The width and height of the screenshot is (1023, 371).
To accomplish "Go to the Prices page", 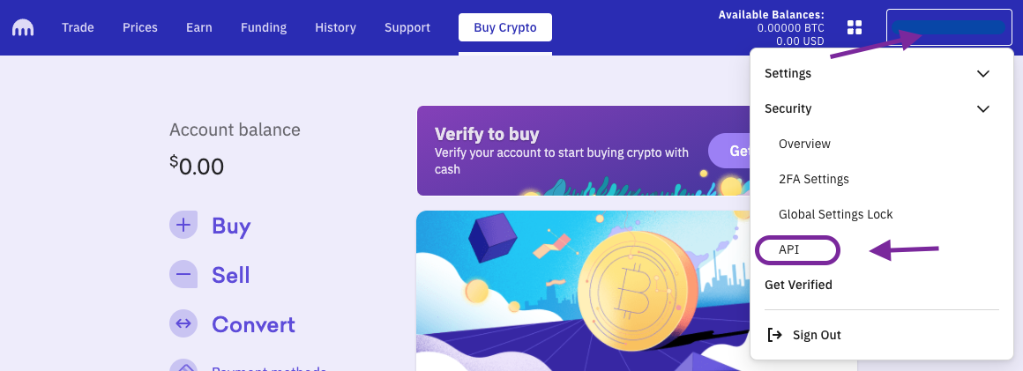I will [x=140, y=27].
